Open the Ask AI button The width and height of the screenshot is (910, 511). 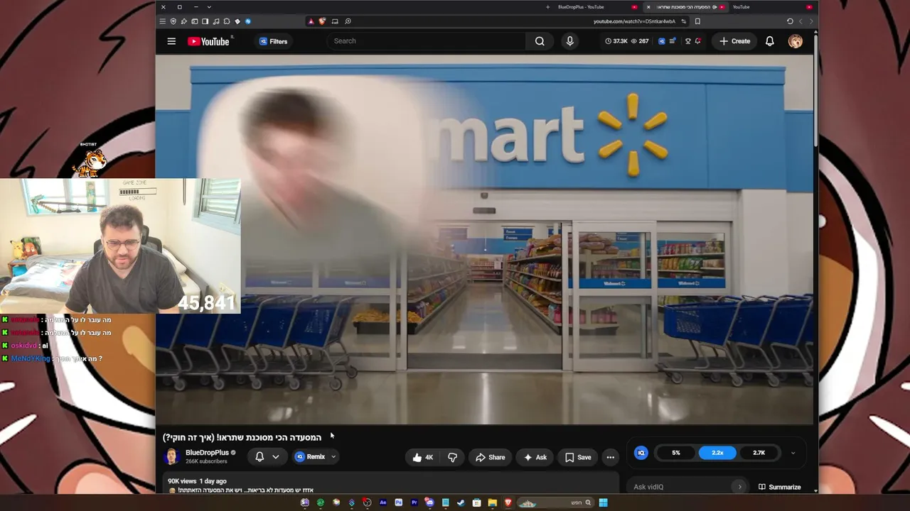click(535, 457)
